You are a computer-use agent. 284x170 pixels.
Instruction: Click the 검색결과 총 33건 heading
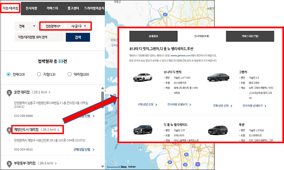click(x=52, y=61)
